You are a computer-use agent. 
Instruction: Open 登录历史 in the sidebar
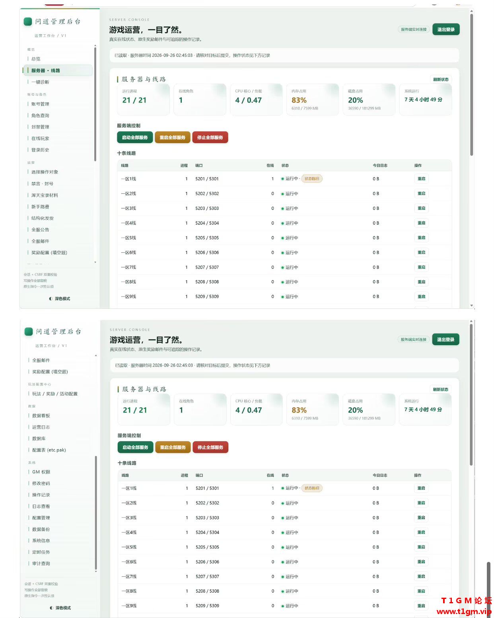[x=40, y=150]
